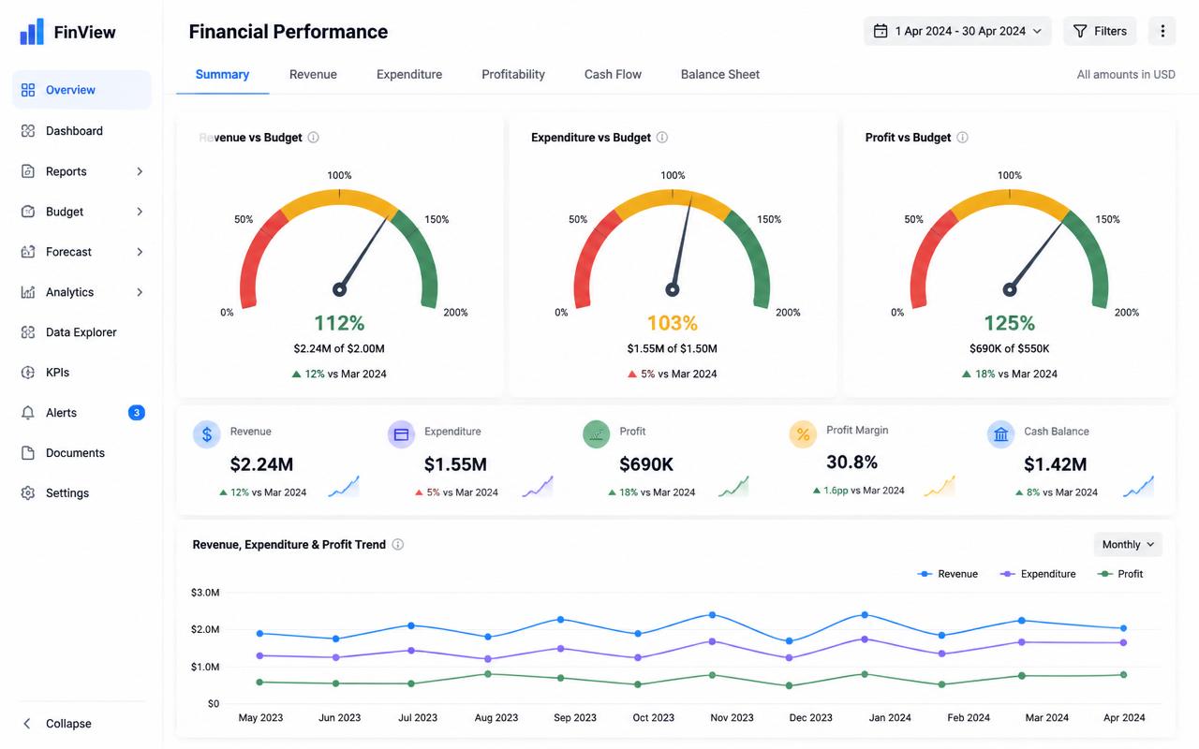Screen dimensions: 1199x749
Task: Open Overview from the sidebar
Action: pos(81,90)
